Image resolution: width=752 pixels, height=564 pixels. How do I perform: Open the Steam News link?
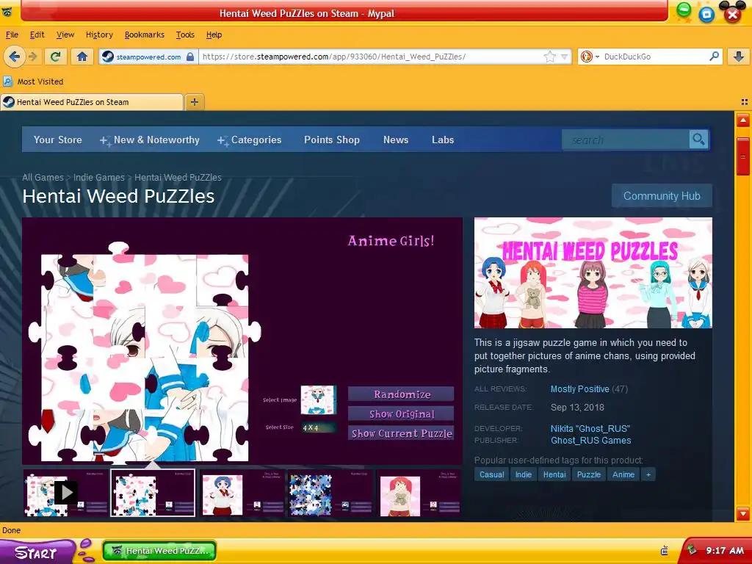coord(396,140)
